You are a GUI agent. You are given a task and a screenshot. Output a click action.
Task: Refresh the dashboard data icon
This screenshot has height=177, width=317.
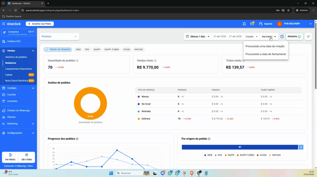pyautogui.click(x=308, y=37)
